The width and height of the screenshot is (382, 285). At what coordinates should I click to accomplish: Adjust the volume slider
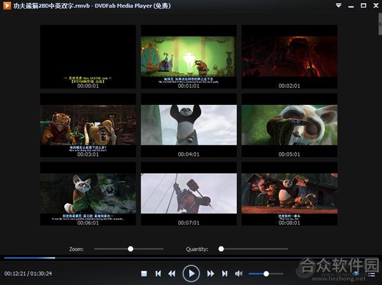point(265,274)
